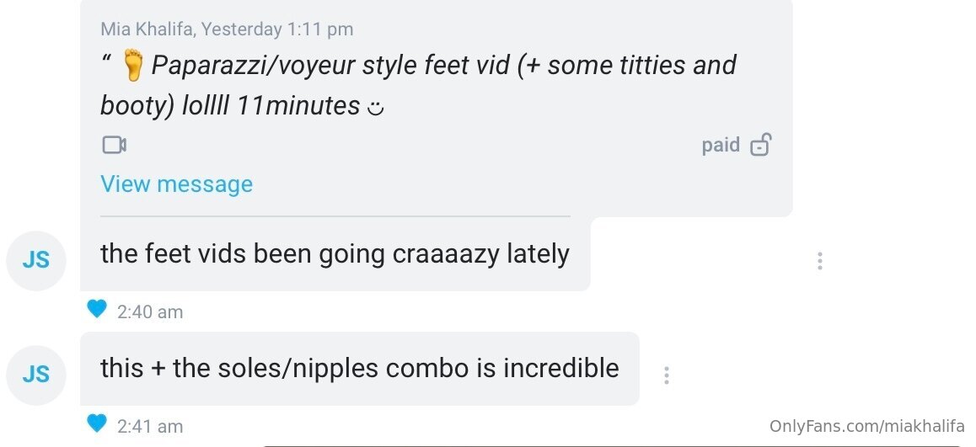Viewport: 976px width, 447px height.
Task: Click the 2:40 am timestamp
Action: pyautogui.click(x=150, y=312)
